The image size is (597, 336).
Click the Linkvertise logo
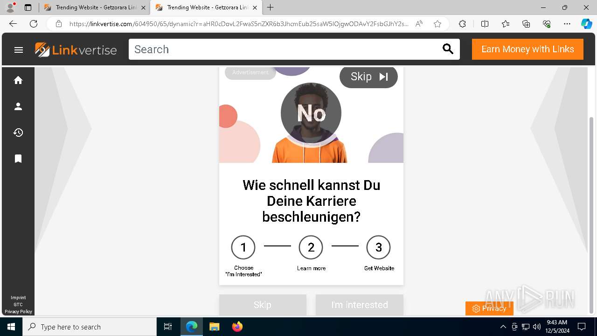[x=76, y=49]
